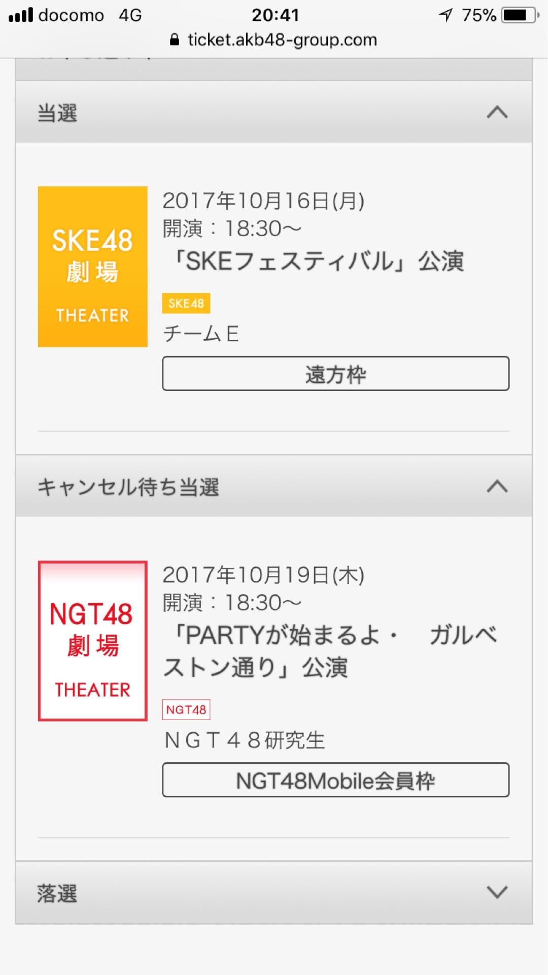Tap the cellular signal bars icon
Screen dimensions: 548x975
(x=20, y=15)
